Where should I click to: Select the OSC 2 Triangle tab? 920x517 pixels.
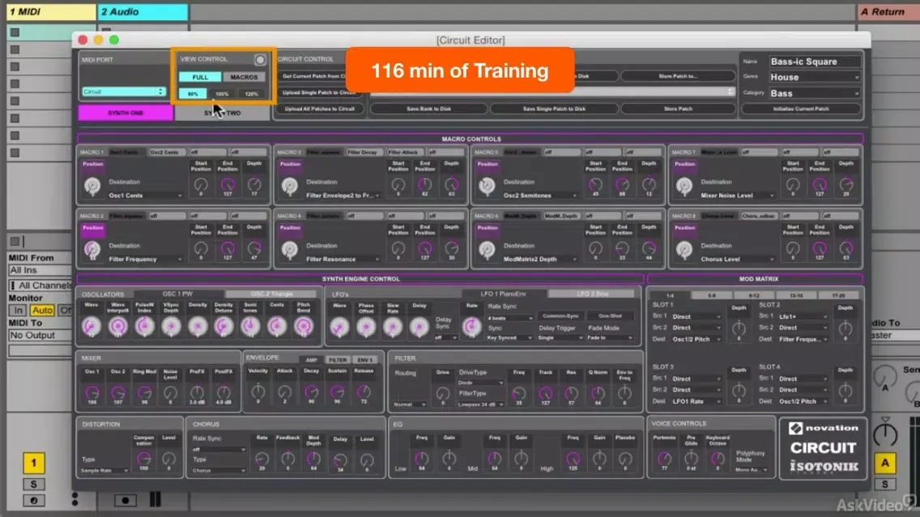coord(271,294)
